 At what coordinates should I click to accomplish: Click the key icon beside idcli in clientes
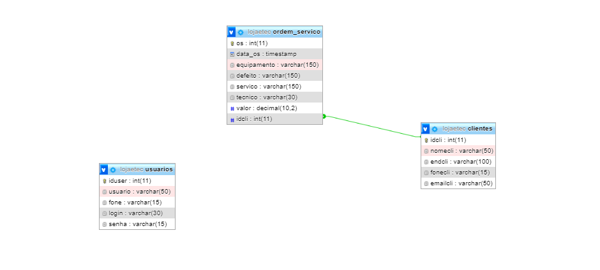426,140
